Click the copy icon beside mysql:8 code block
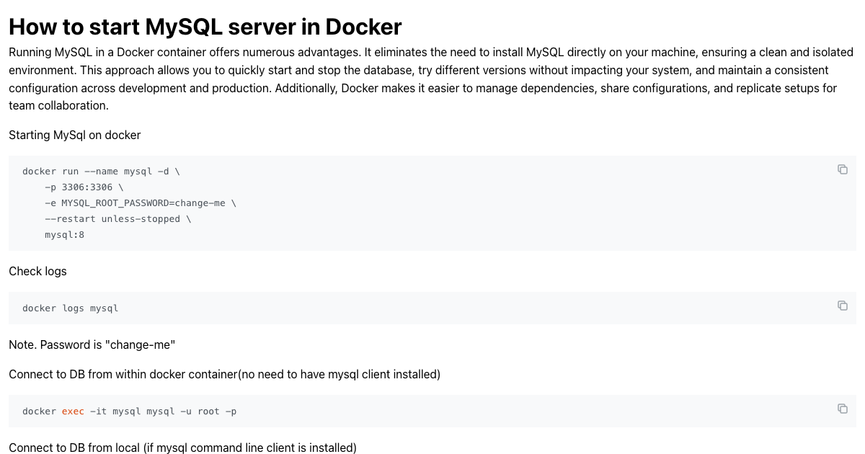Image resolution: width=865 pixels, height=454 pixels. 843,169
